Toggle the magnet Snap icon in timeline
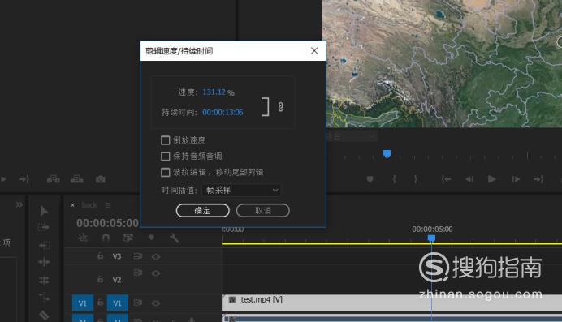The image size is (562, 322). [106, 237]
